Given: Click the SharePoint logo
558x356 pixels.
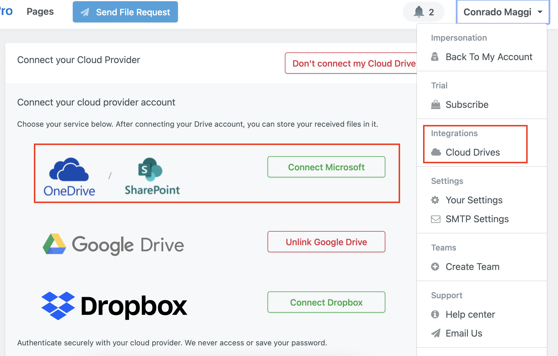Looking at the screenshot, I should pyautogui.click(x=152, y=176).
